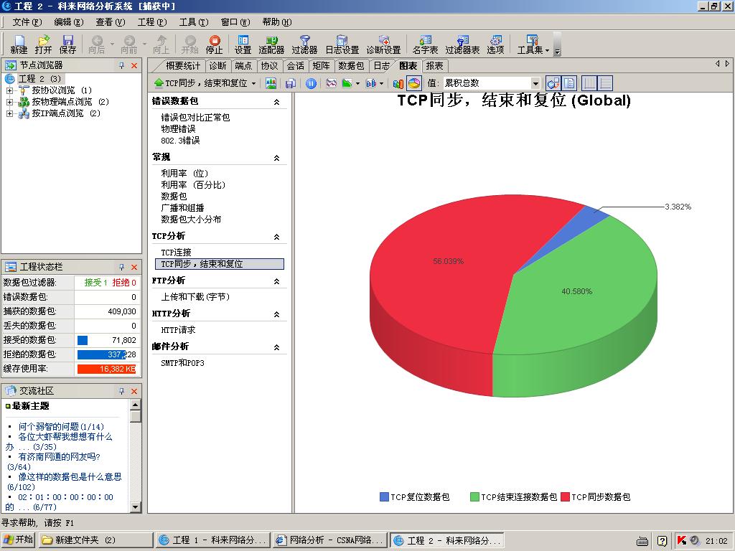Expand the 按协议浏览 tree node
The height and width of the screenshot is (551, 735).
(9, 90)
